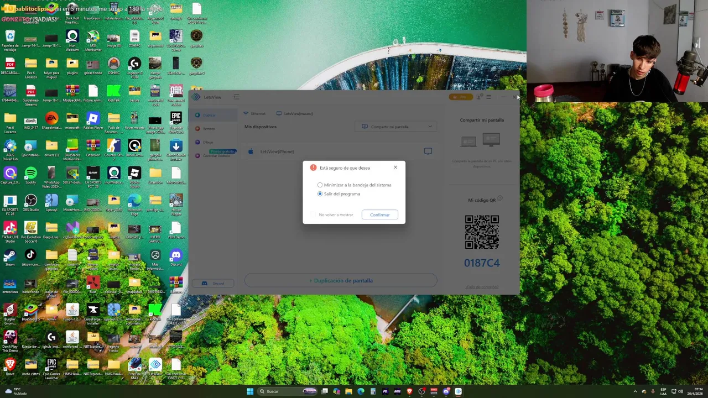Open Logitech G HUB desktop shortcut
The image size is (708, 398).
pyautogui.click(x=134, y=67)
